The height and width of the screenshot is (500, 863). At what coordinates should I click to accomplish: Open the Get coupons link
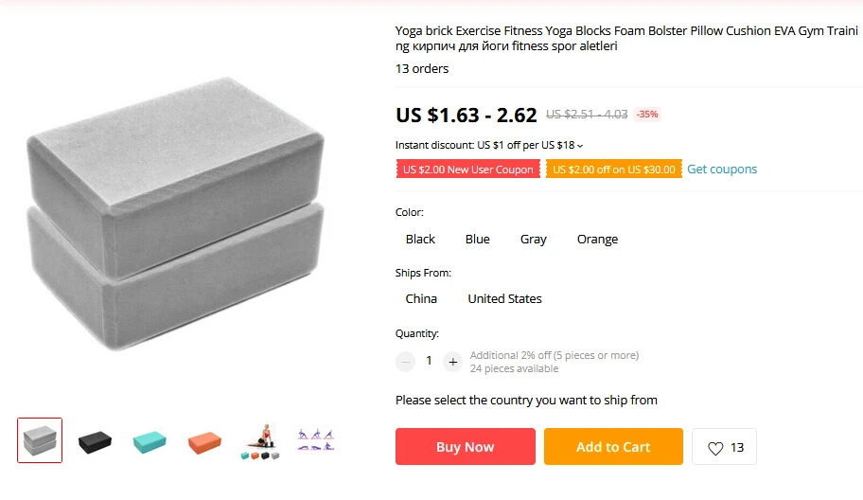tap(722, 170)
